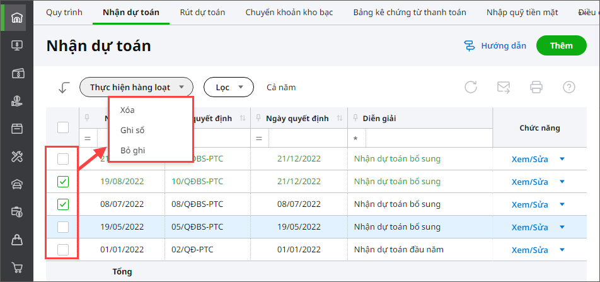Click the monitor icon in the sidebar
The height and width of the screenshot is (282, 600).
(x=17, y=45)
